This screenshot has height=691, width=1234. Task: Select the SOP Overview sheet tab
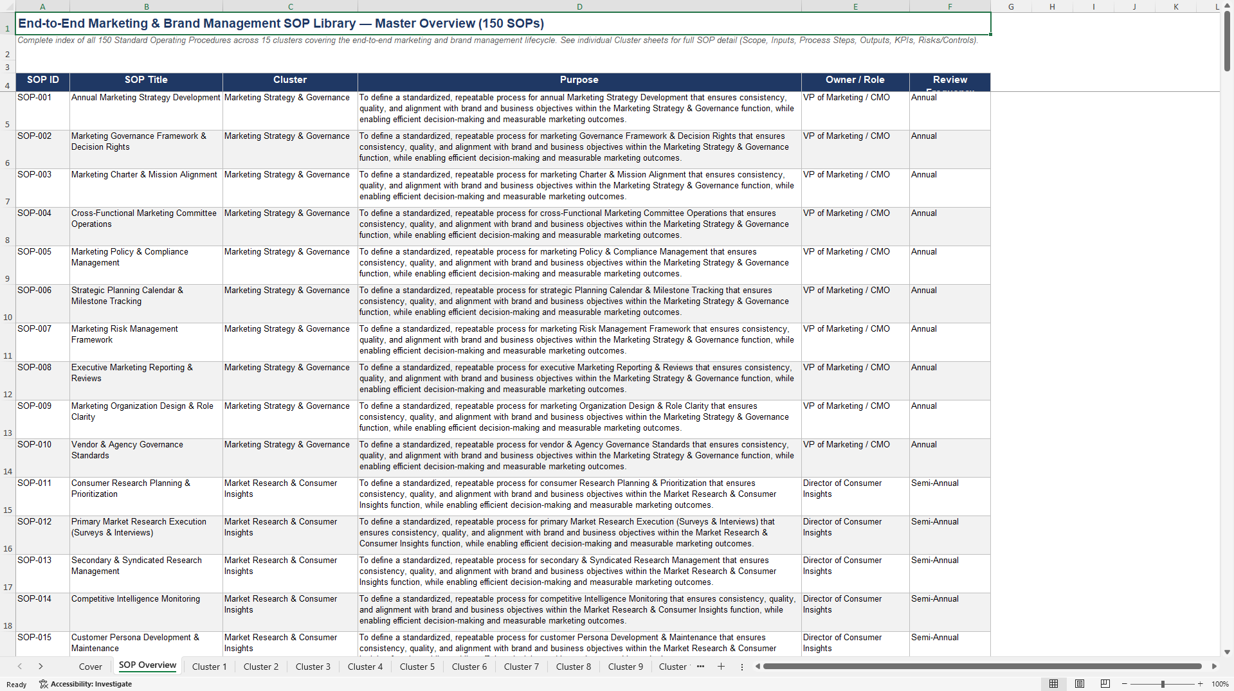[147, 665]
